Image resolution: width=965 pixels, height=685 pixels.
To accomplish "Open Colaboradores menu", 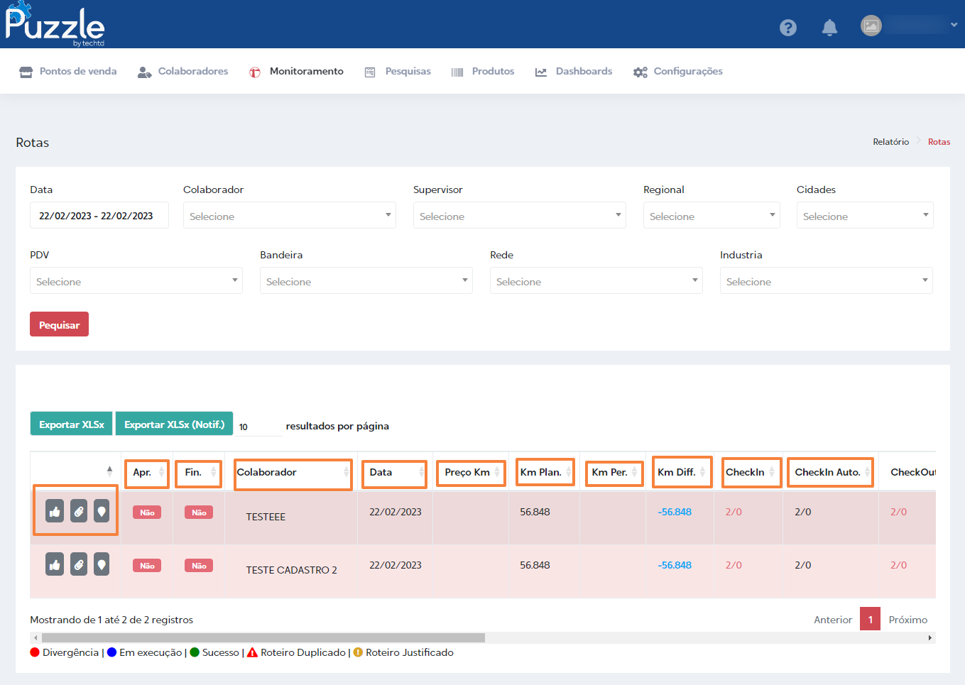I will tap(183, 72).
